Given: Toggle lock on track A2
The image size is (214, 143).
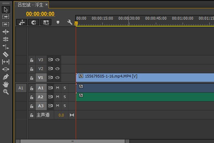Looking at the screenshot, I should click(32, 97).
